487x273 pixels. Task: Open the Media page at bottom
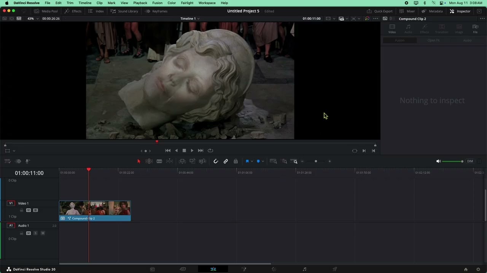[152, 269]
